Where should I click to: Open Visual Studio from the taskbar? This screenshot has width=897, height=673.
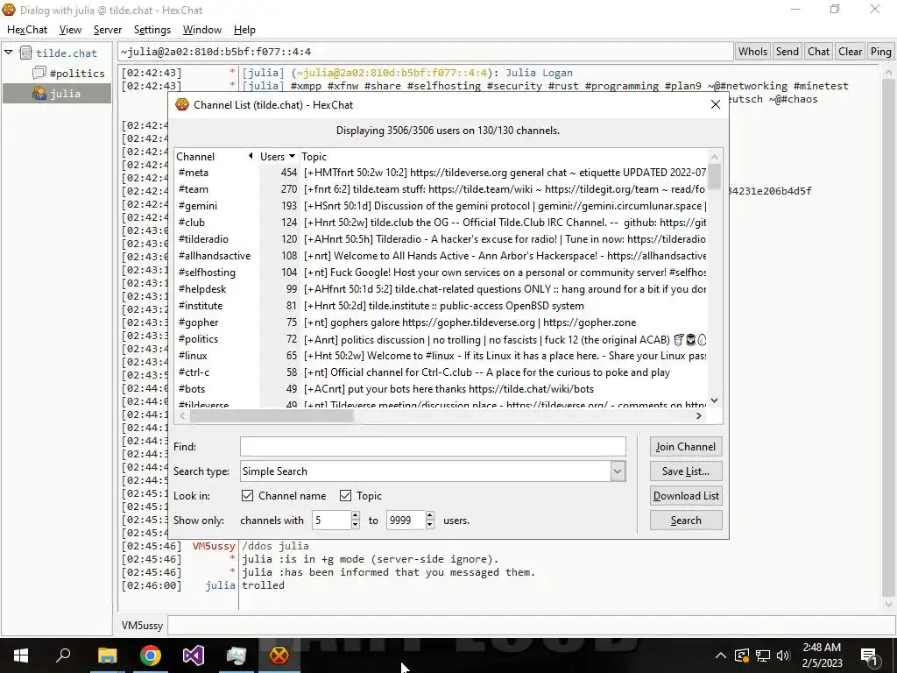click(x=193, y=655)
